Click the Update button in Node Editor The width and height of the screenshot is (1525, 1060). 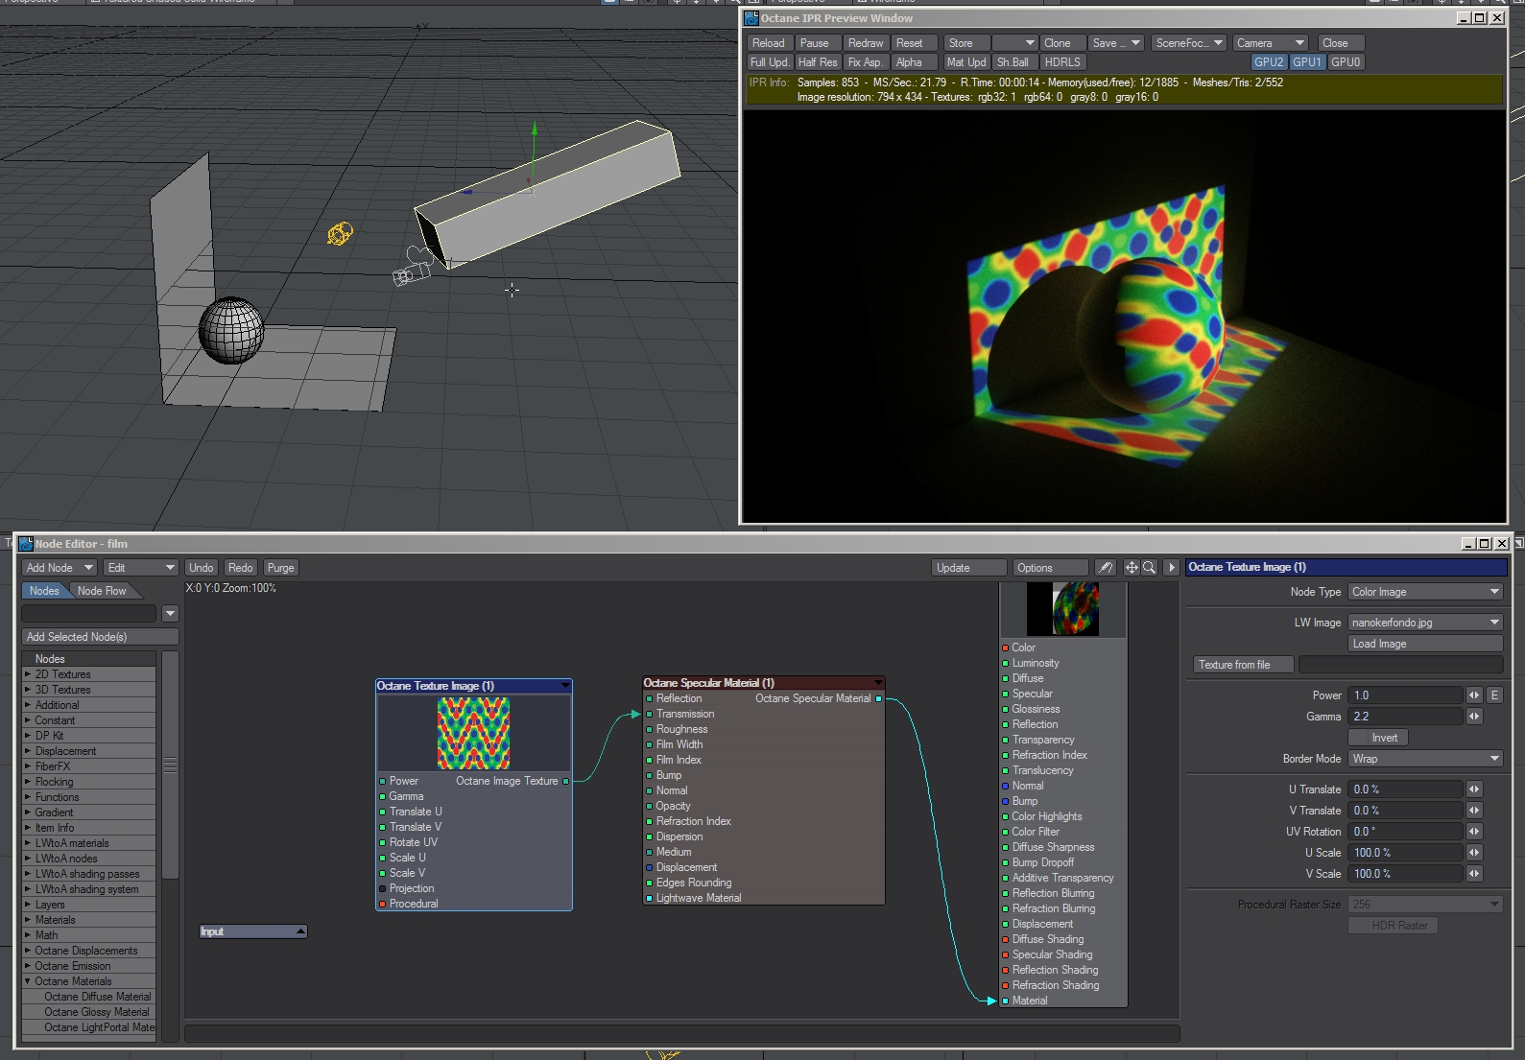point(968,568)
